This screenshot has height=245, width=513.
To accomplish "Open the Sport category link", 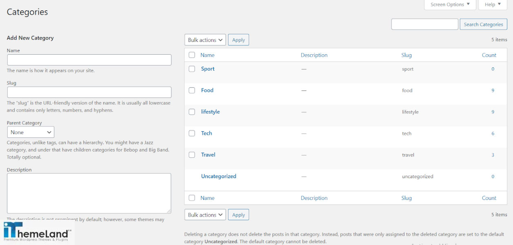I will 208,69.
